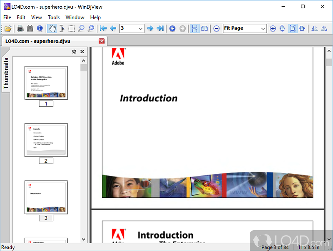Close the superhero.djvu tab

(102, 41)
